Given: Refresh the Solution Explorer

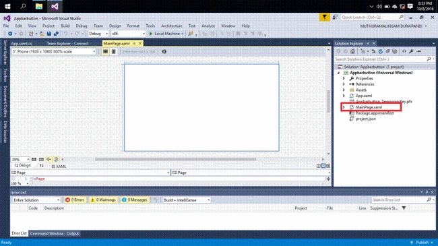Looking at the screenshot, I should click(381, 51).
